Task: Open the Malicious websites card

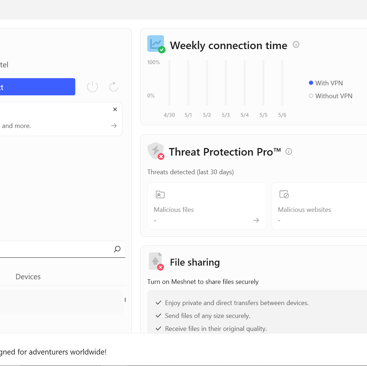Action: [x=319, y=206]
